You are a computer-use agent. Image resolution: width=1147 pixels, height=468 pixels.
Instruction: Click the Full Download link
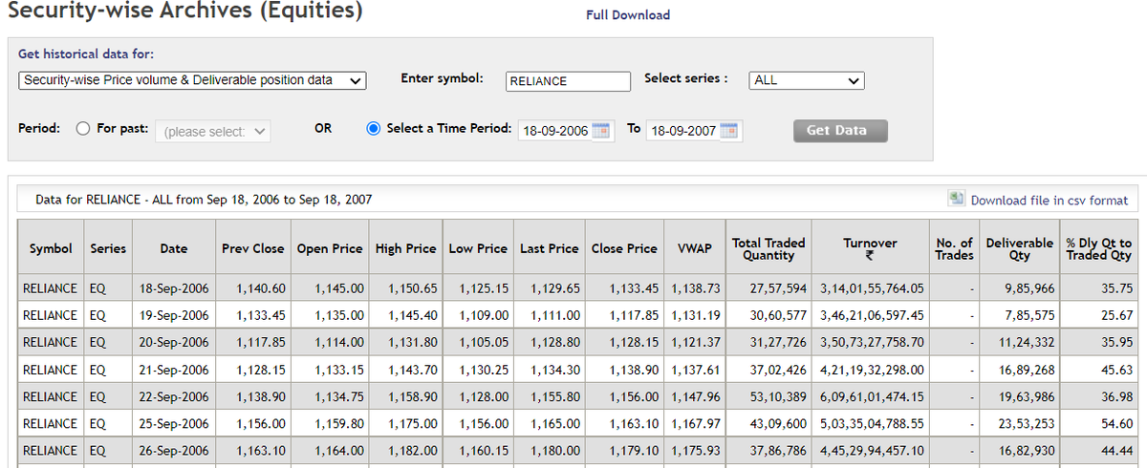tap(628, 15)
